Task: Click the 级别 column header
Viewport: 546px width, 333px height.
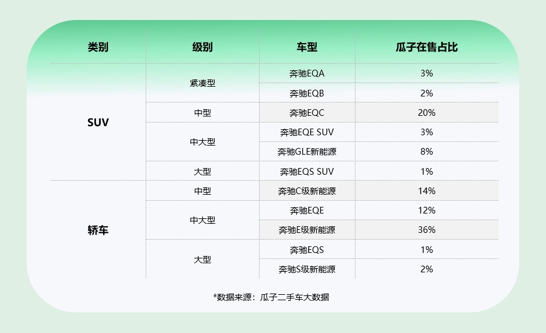Action: pos(202,47)
